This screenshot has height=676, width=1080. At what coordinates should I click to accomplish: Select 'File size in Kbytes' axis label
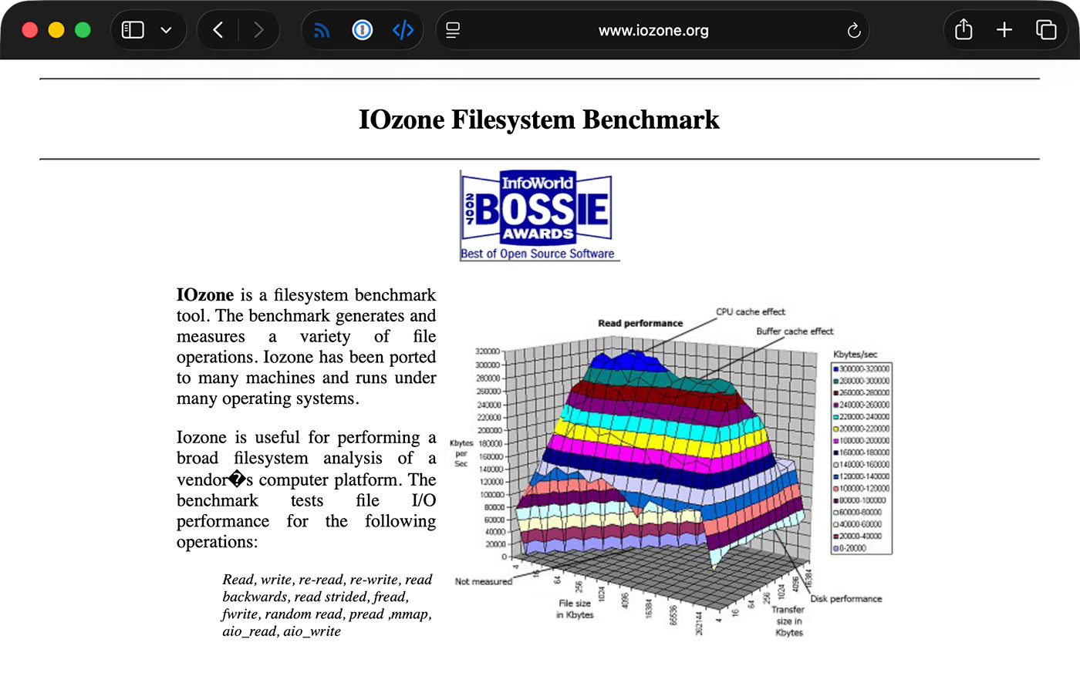pos(575,609)
